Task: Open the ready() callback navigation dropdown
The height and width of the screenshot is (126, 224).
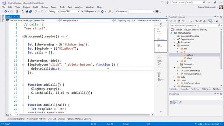Action: (x=112, y=21)
